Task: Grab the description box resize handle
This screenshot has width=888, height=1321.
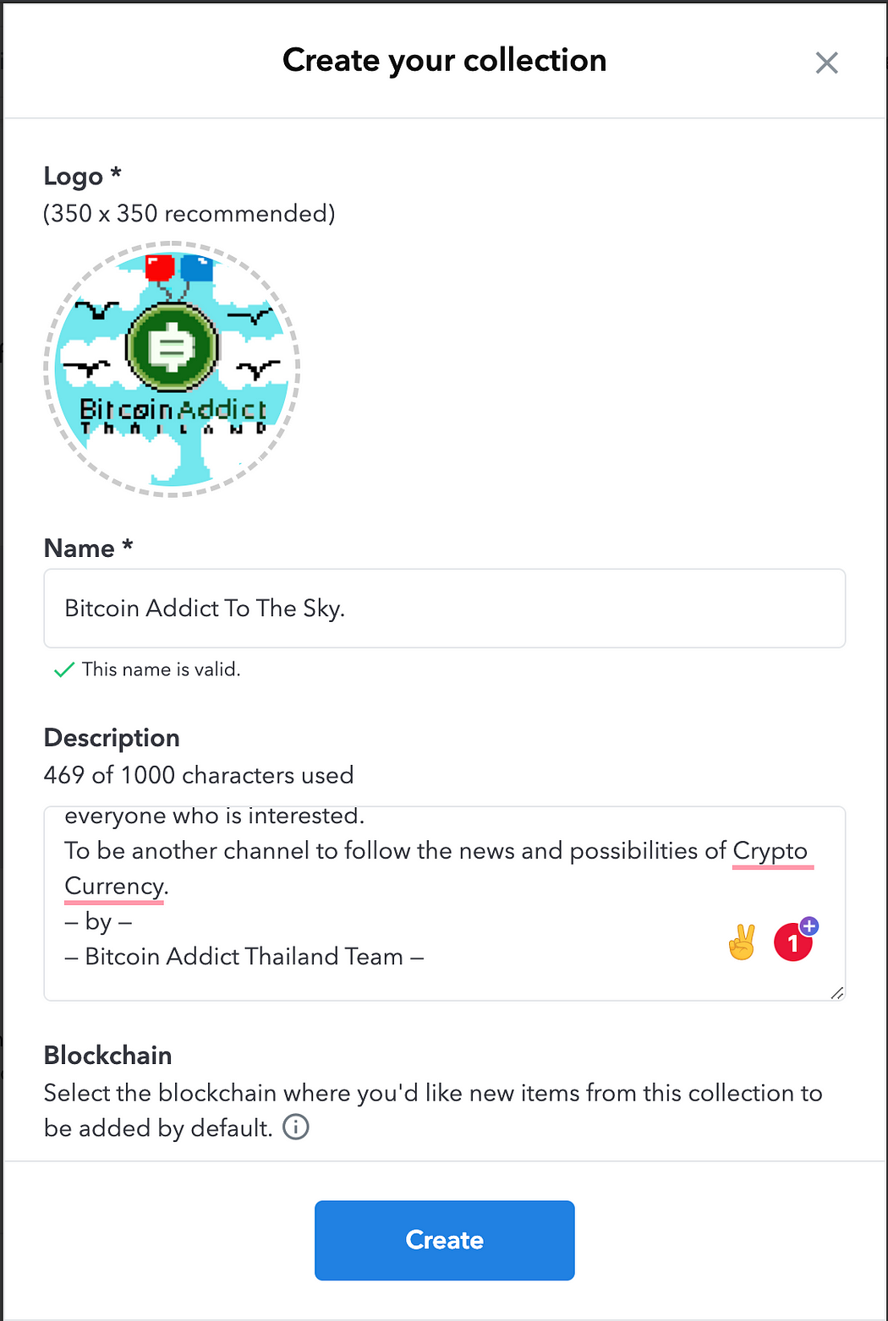Action: (x=836, y=993)
